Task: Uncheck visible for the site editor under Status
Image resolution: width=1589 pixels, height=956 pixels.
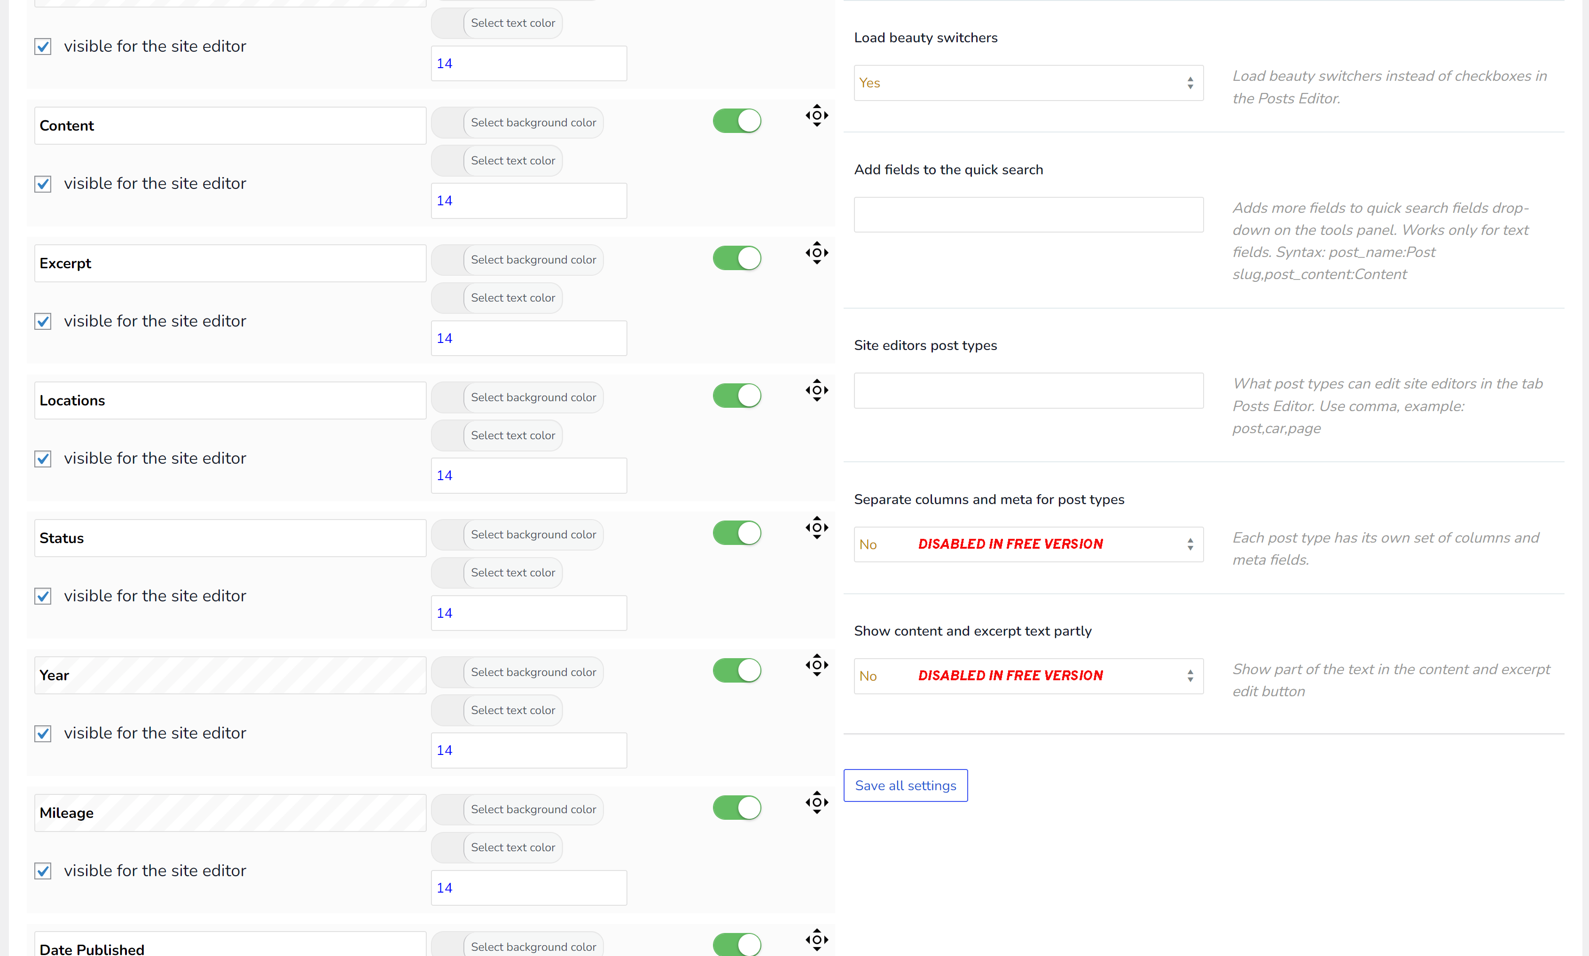Action: point(43,596)
